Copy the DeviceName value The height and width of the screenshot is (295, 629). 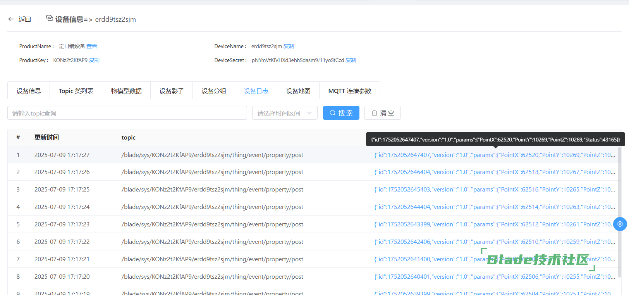(289, 46)
